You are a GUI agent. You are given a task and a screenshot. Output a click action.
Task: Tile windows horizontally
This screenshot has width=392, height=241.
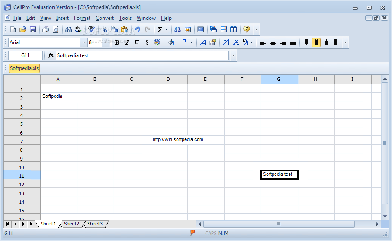pyautogui.click(x=224, y=29)
